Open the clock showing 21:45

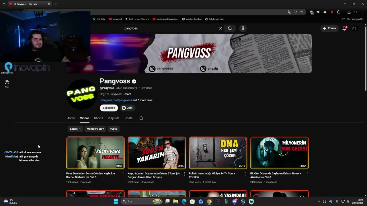click(x=358, y=201)
